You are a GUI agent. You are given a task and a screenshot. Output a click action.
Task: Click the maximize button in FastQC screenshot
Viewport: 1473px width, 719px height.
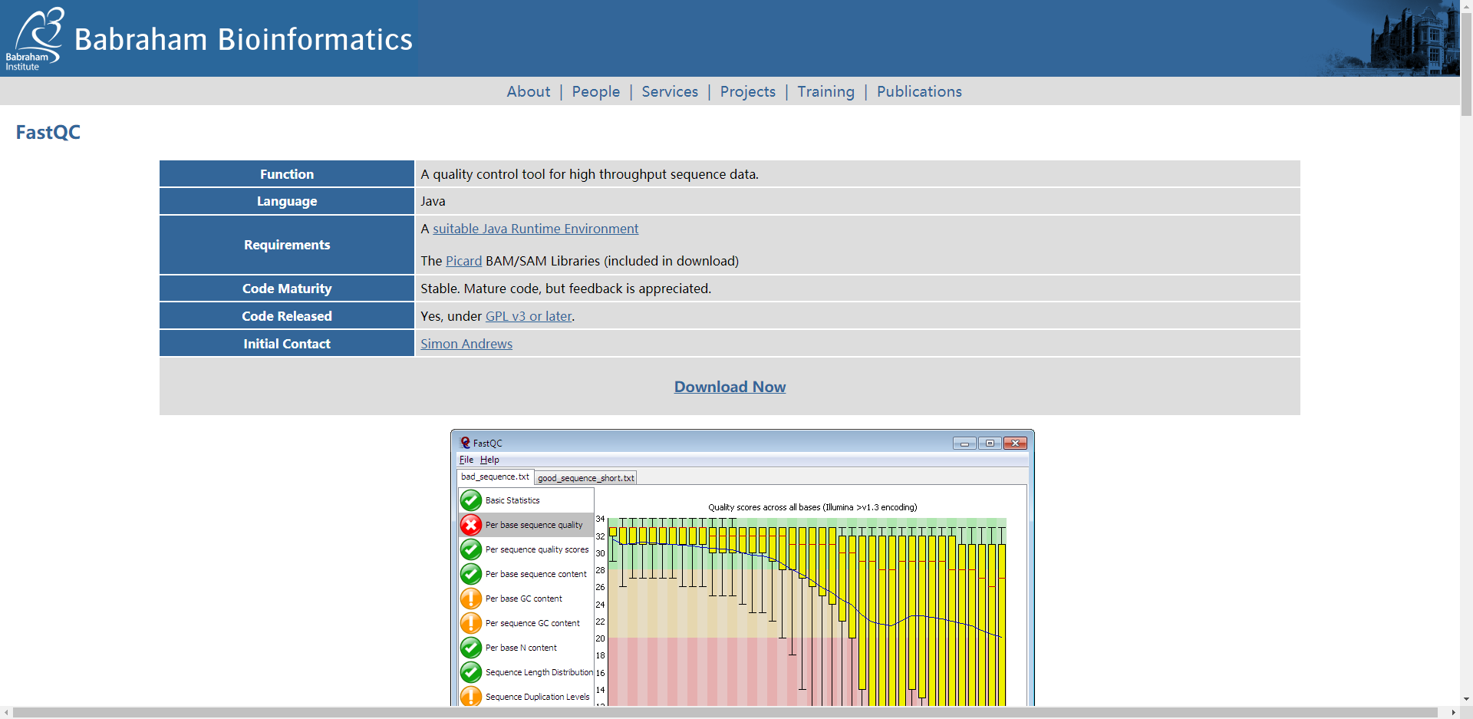coord(990,443)
